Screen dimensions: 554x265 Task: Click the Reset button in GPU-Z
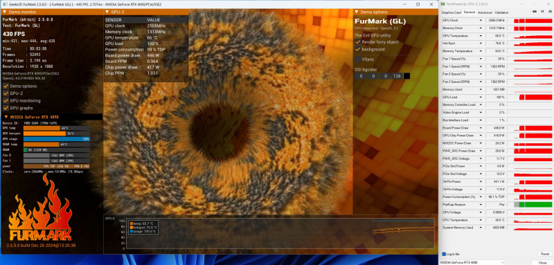(544, 254)
